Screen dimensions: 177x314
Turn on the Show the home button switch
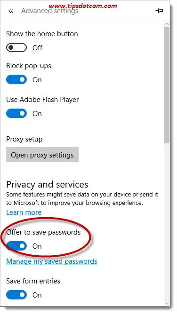click(x=16, y=47)
